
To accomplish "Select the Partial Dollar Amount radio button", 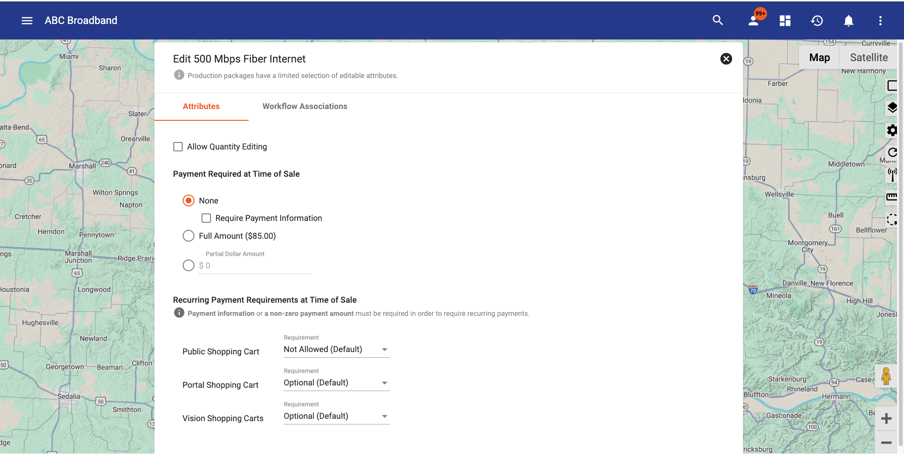I will point(188,266).
